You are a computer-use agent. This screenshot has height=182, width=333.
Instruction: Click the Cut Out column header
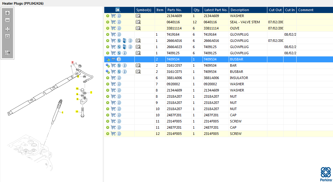[x=275, y=10]
